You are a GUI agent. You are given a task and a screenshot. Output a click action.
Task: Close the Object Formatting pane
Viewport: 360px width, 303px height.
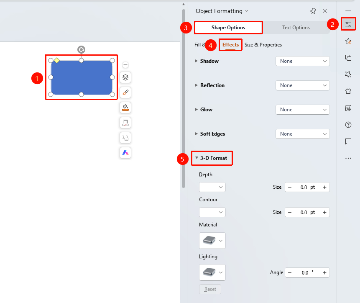point(325,11)
